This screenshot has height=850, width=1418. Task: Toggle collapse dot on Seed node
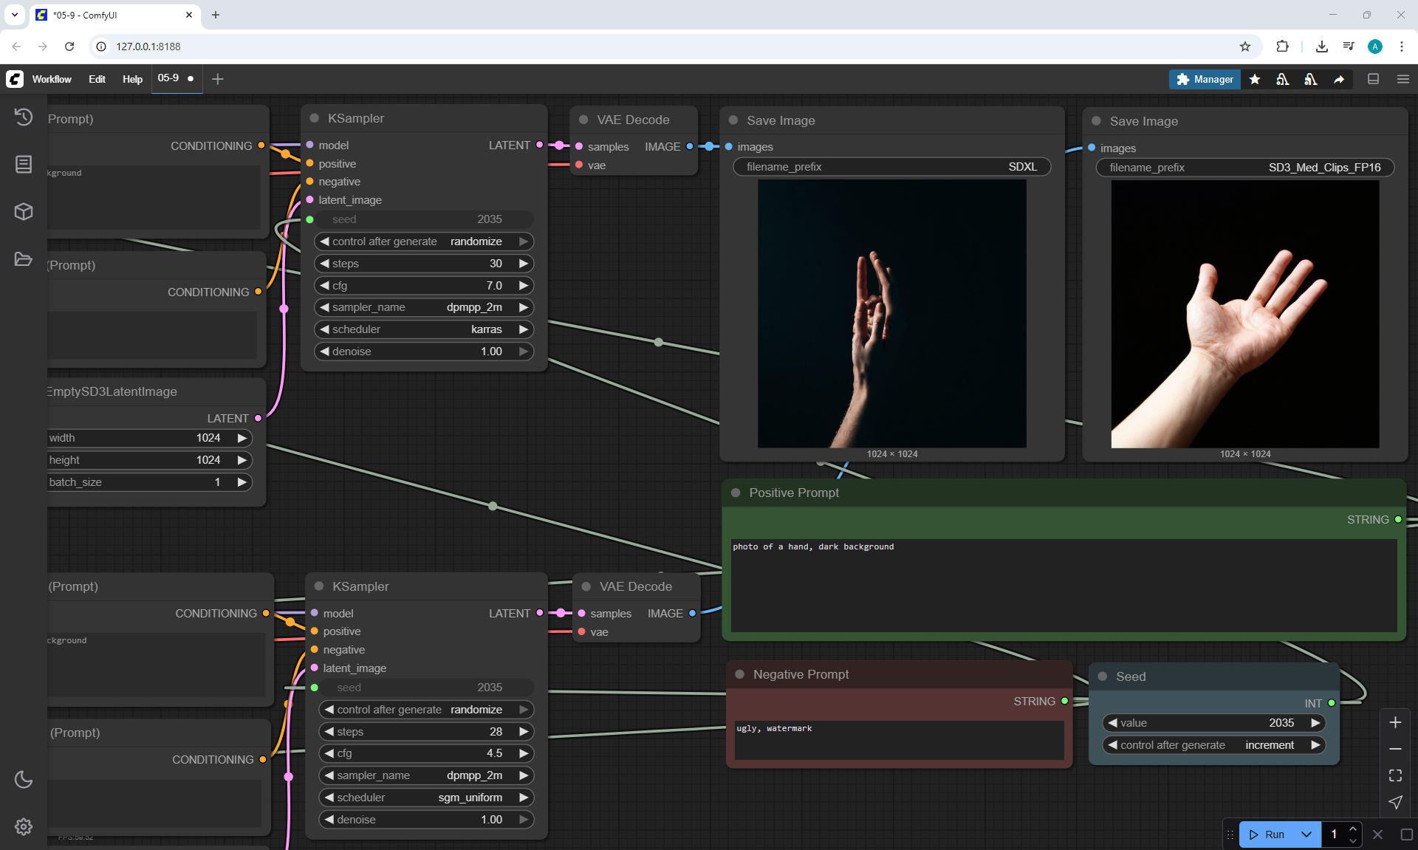click(x=1103, y=676)
